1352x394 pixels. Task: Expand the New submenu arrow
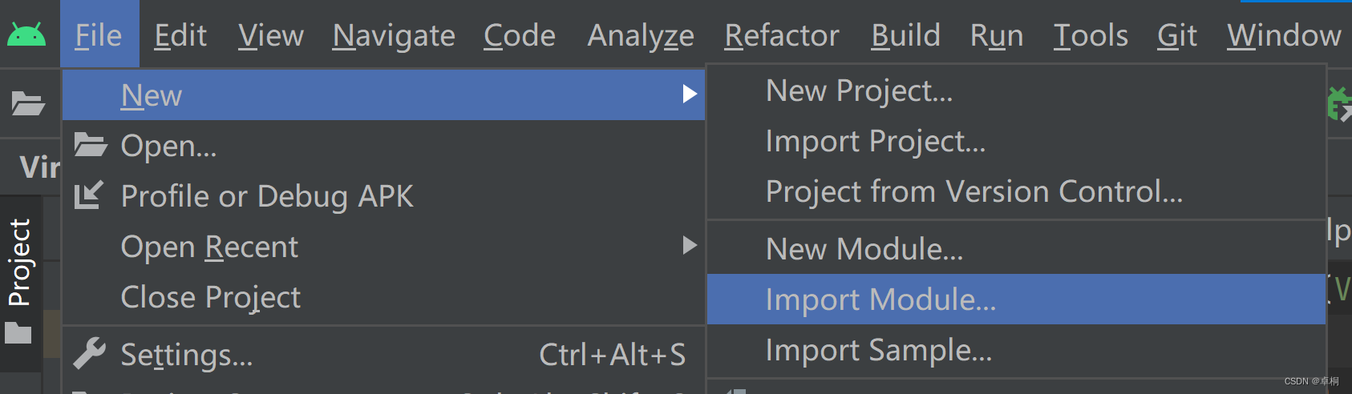coord(689,94)
